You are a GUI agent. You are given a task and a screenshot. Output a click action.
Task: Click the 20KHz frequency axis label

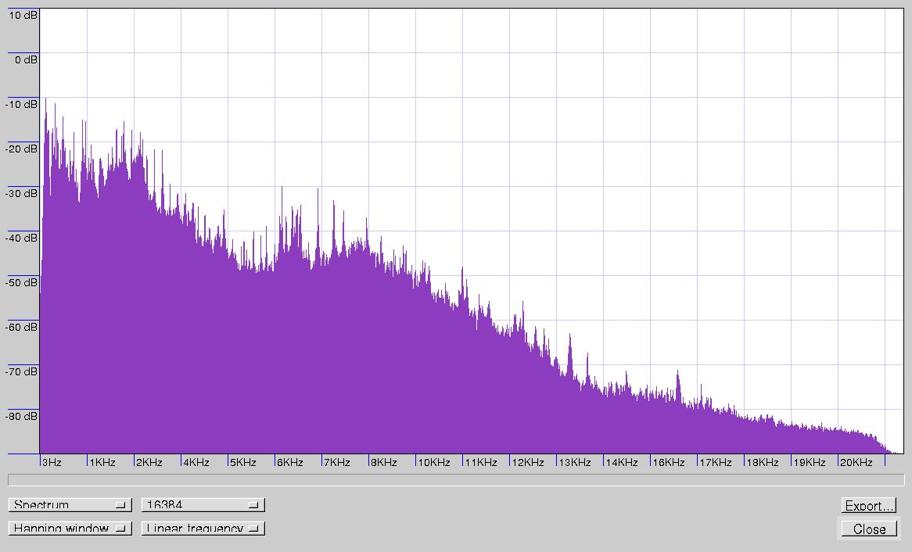click(x=856, y=462)
